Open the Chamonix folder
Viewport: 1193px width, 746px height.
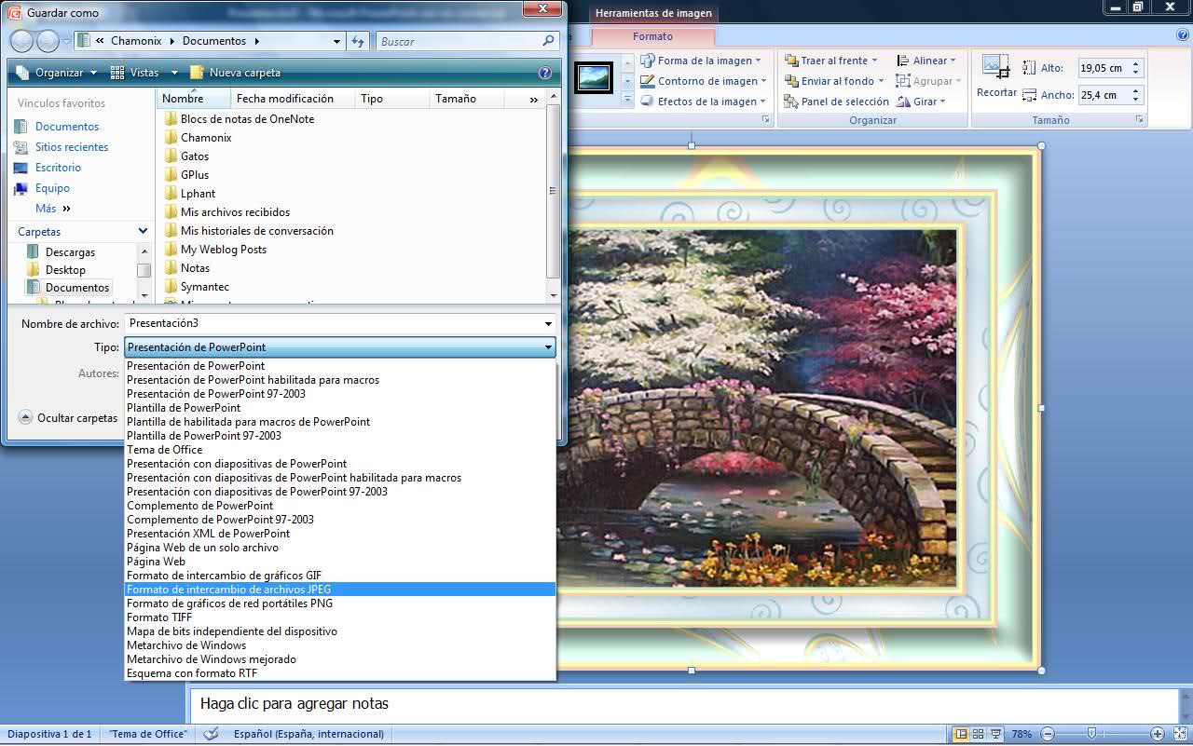pos(206,138)
